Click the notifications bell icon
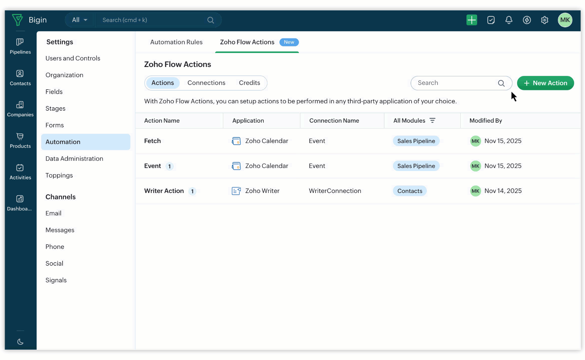Viewport: 585px width, 360px height. 509,20
